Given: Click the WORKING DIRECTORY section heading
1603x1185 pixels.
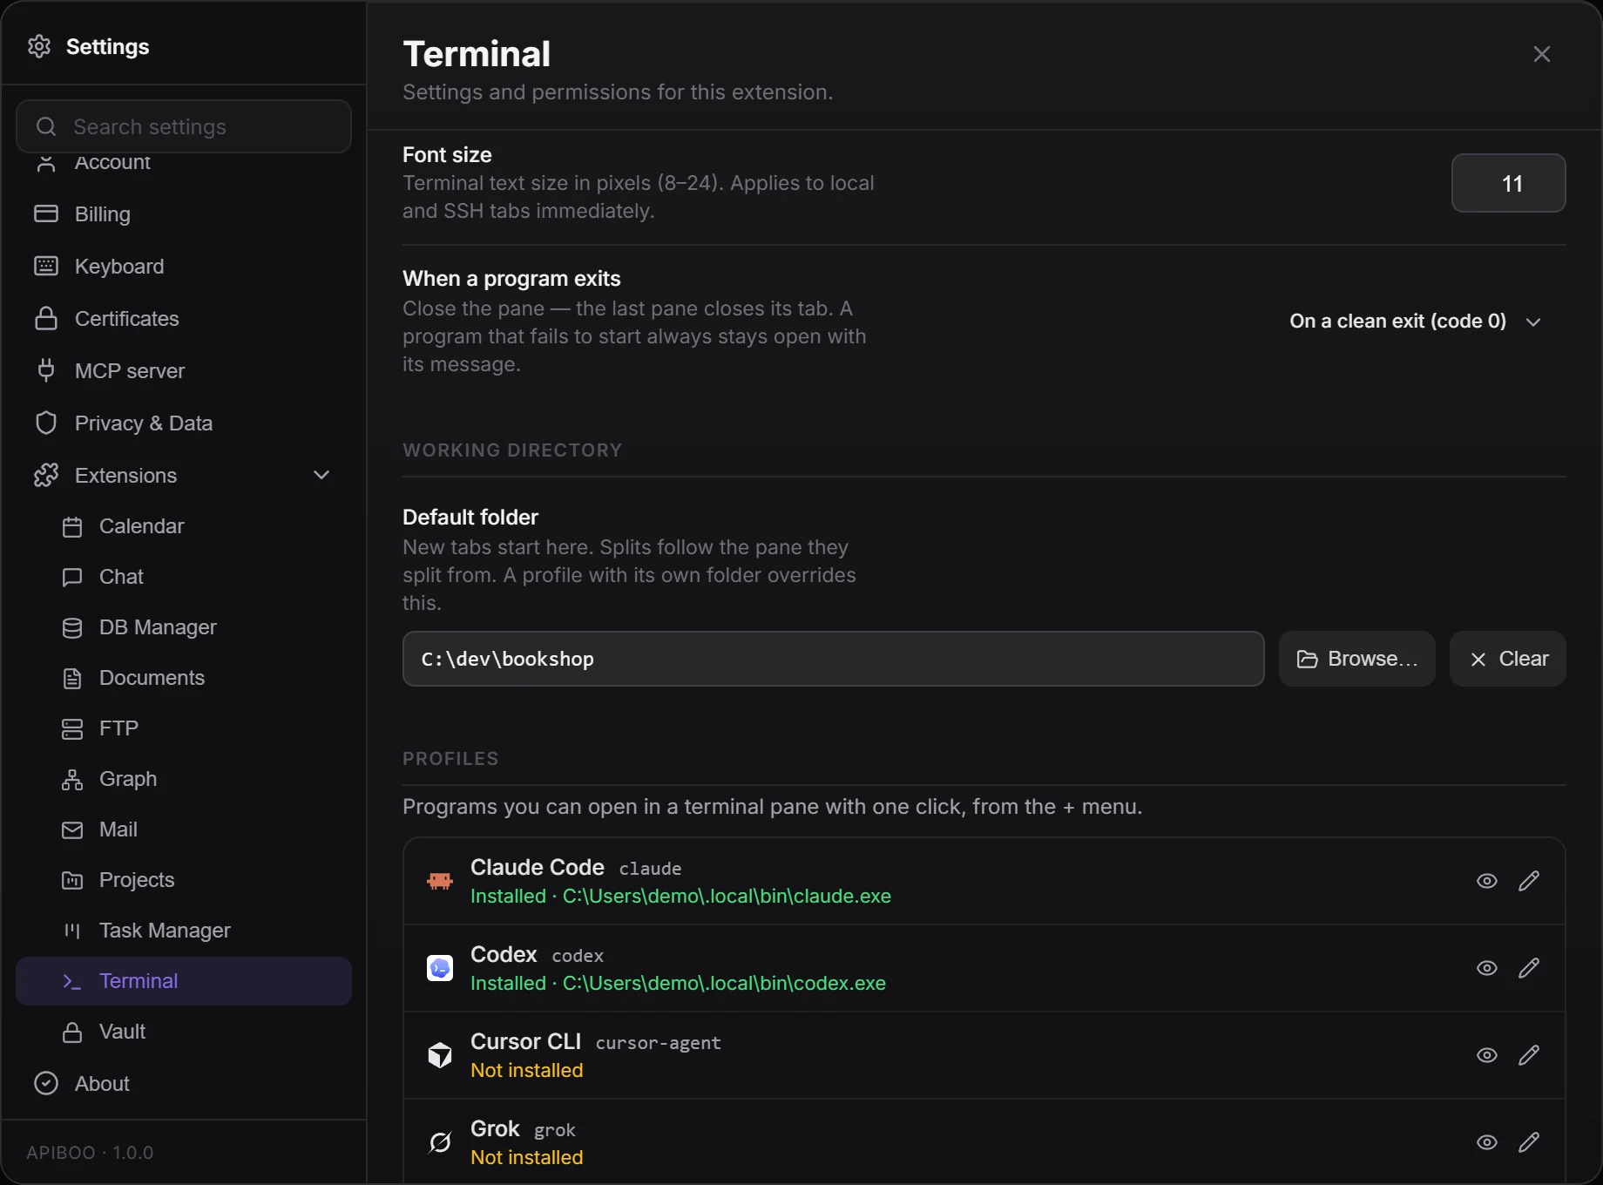Looking at the screenshot, I should 512,450.
